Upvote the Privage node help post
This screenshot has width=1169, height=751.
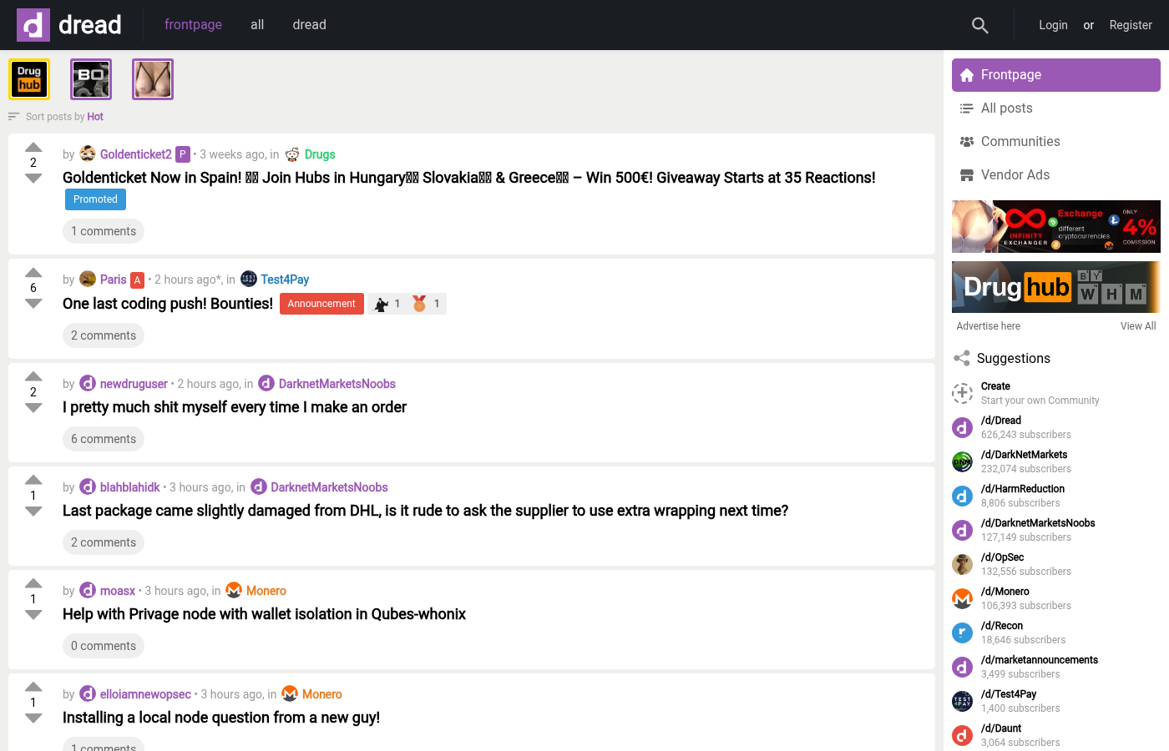pos(33,584)
